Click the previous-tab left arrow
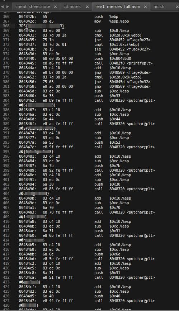The image size is (179, 311). (x=3, y=6)
